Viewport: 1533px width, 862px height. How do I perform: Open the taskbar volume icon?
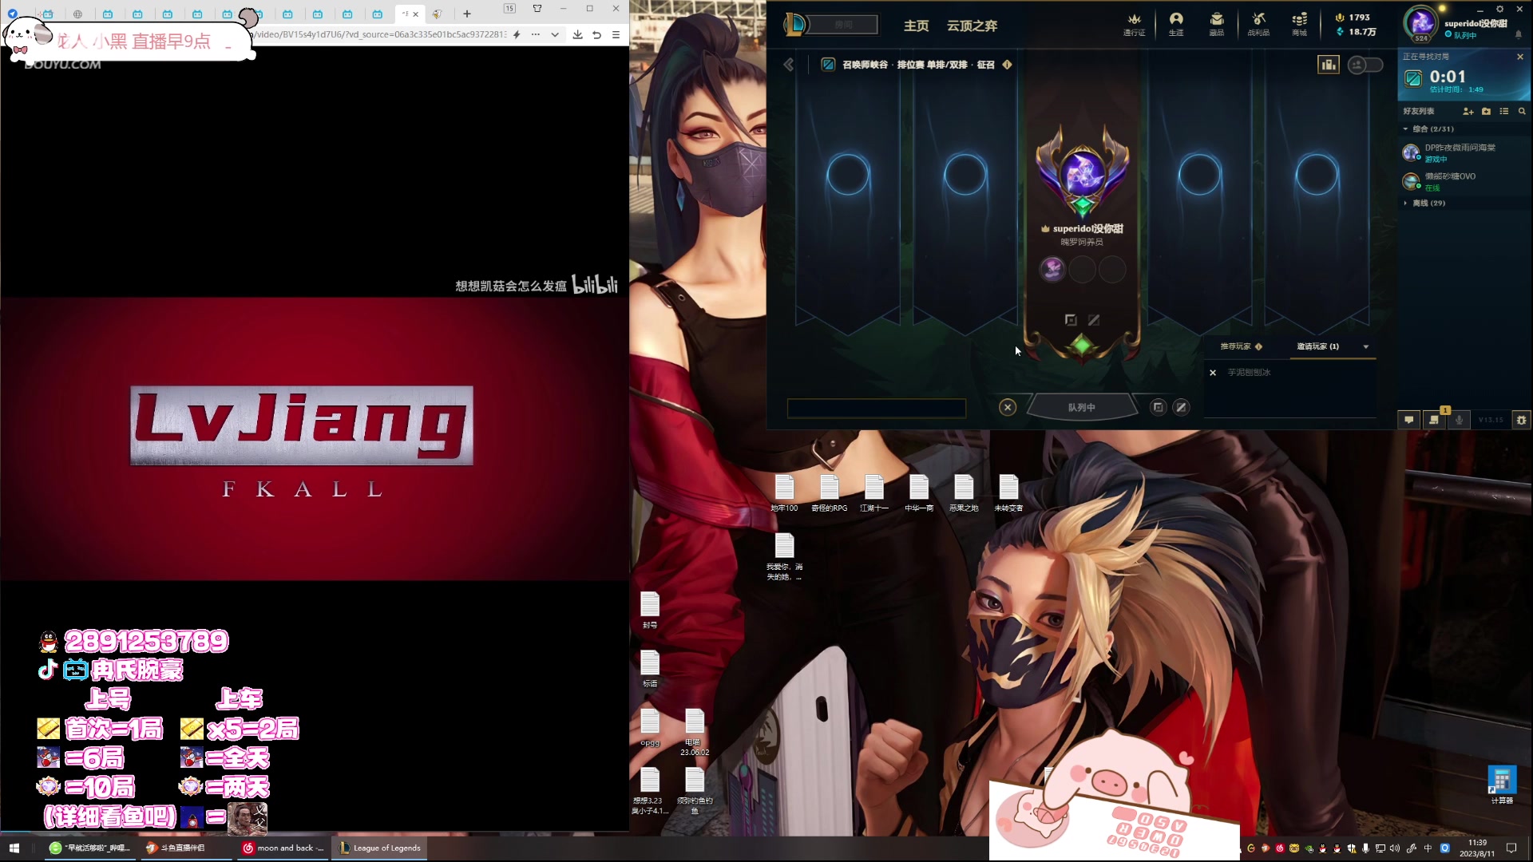[1395, 848]
